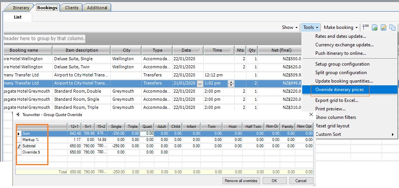Click the pencil marker beside Subtotal row
Screen dimensions: 399x188
click(19, 146)
